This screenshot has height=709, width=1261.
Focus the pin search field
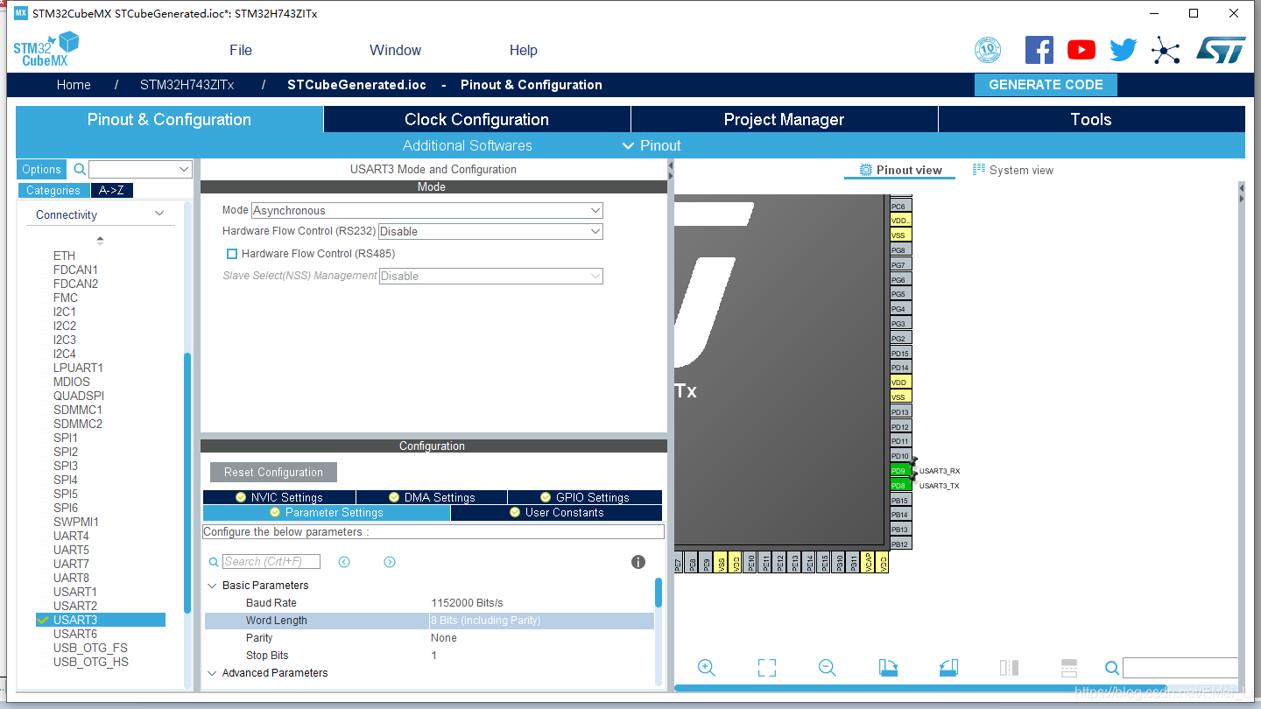point(1180,669)
